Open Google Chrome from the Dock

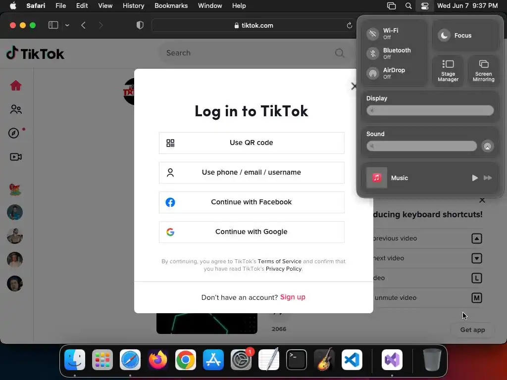(186, 360)
